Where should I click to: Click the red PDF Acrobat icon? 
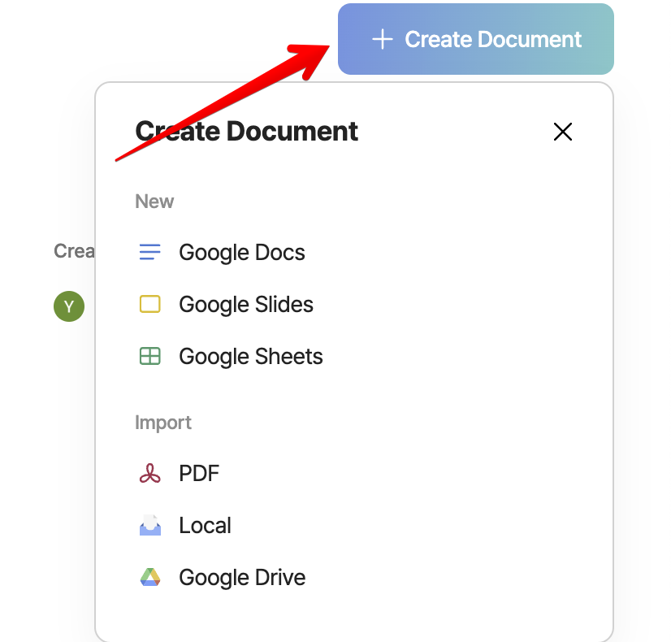[x=150, y=474]
